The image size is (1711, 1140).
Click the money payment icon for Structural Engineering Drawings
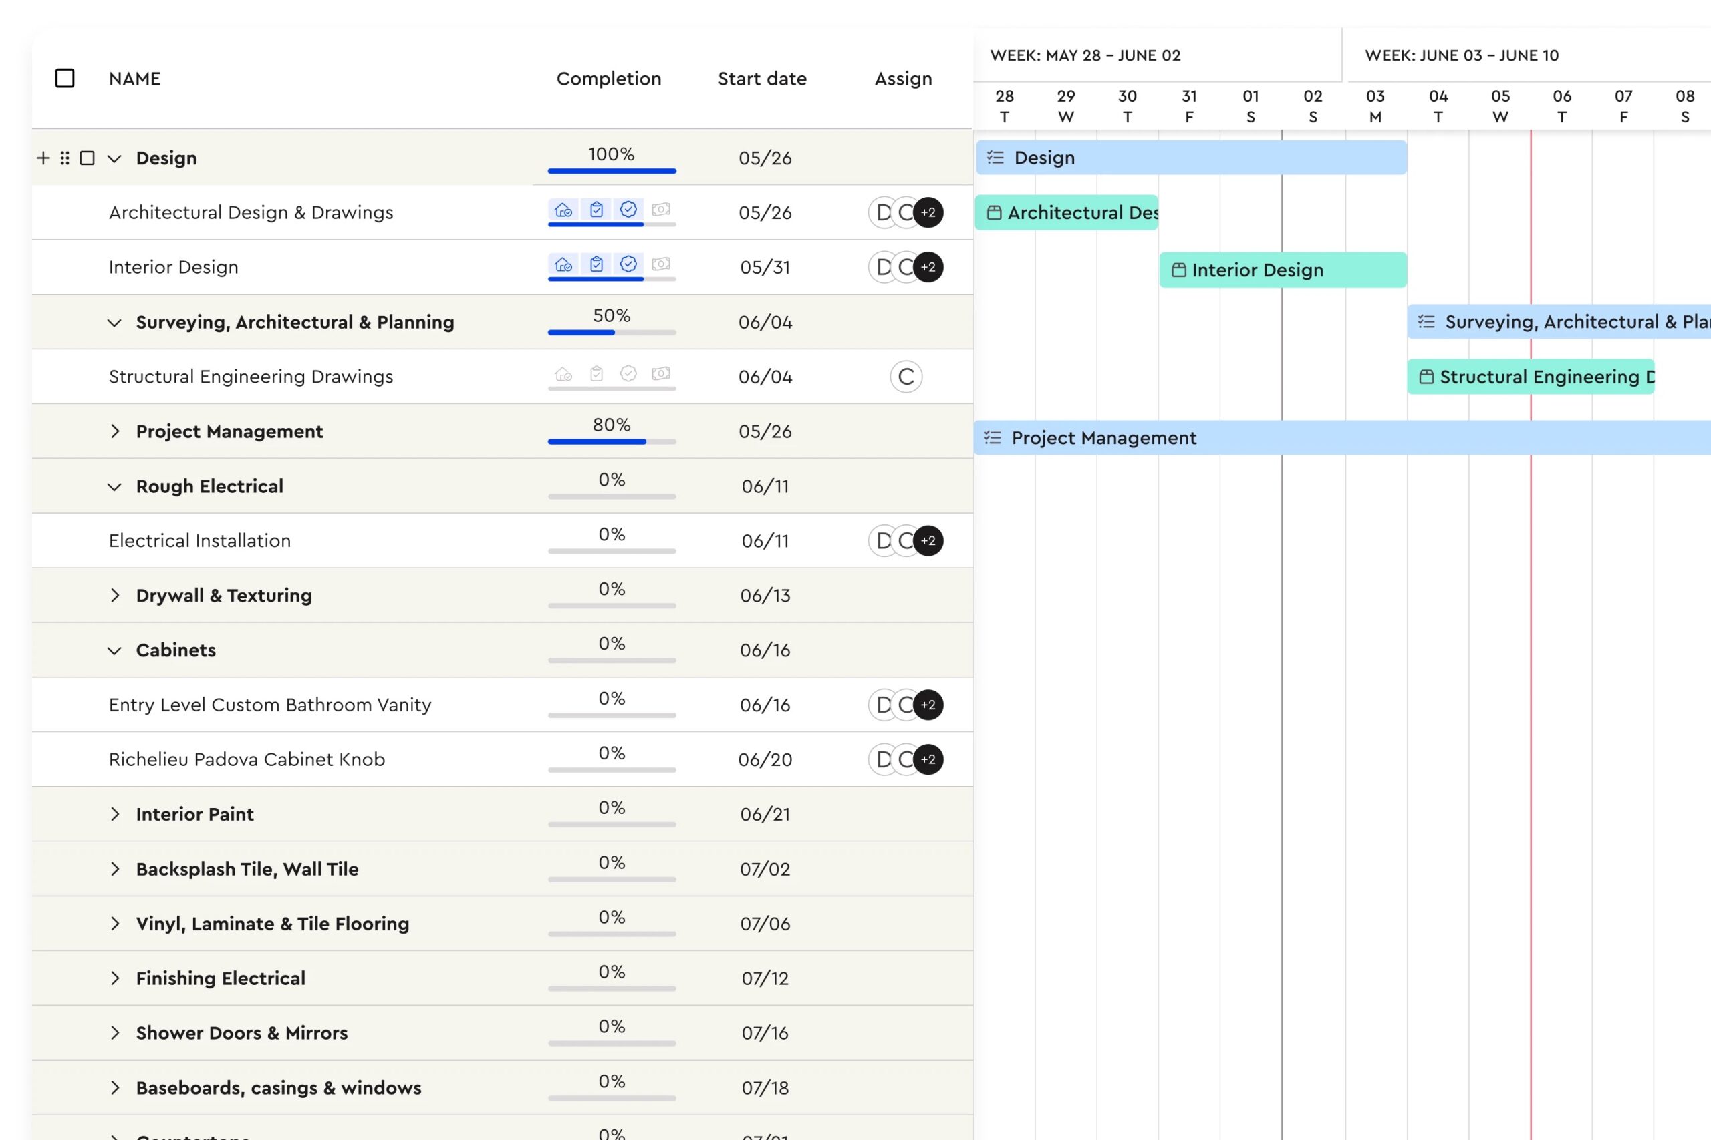[660, 374]
